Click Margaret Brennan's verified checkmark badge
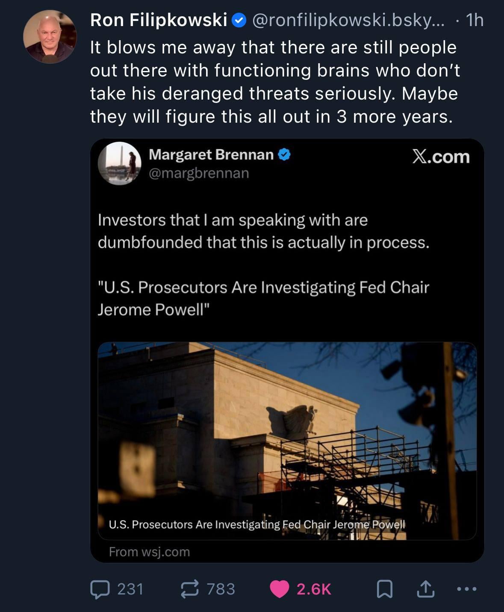The height and width of the screenshot is (612, 504). pos(284,155)
